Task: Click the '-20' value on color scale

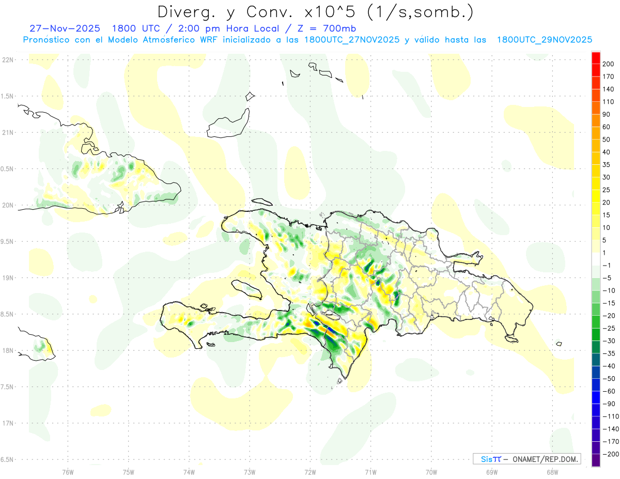Action: (609, 316)
